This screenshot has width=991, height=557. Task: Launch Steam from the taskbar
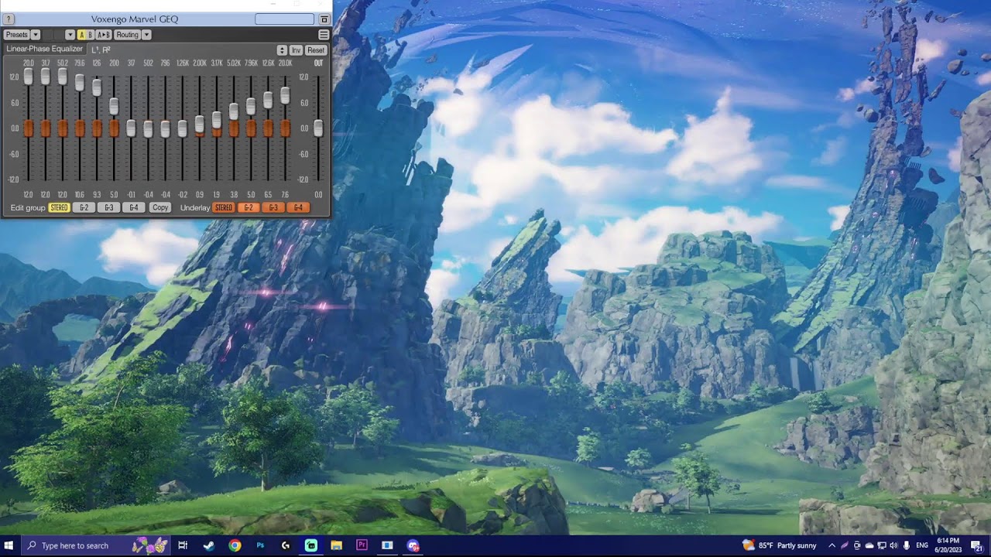pyautogui.click(x=209, y=545)
